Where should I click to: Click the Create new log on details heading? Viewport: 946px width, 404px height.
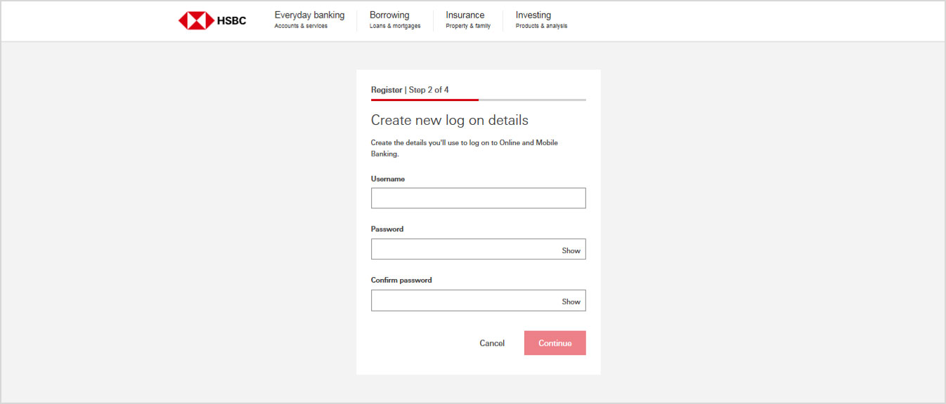450,120
